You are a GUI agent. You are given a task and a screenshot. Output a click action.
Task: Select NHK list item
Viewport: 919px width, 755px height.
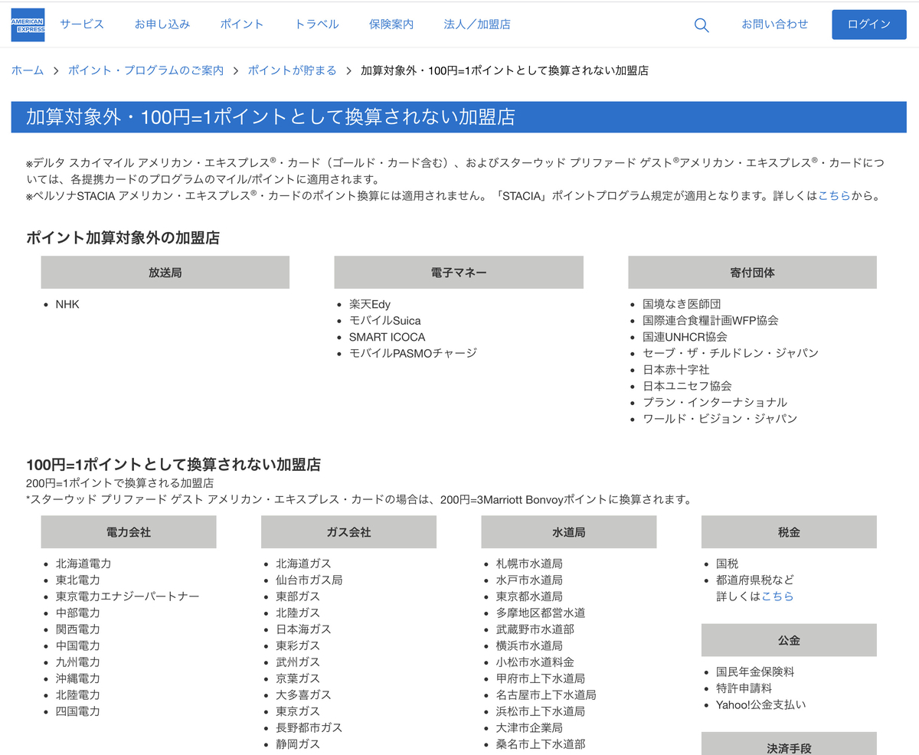pos(67,304)
